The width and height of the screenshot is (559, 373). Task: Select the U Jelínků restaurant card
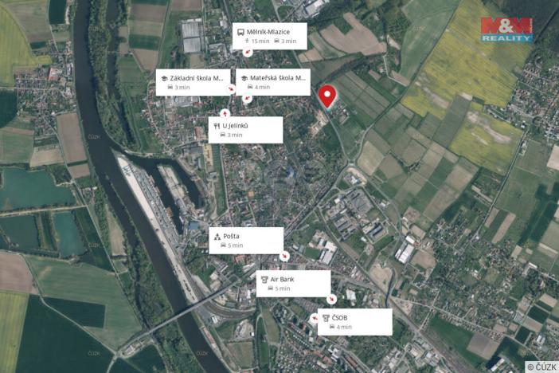click(x=245, y=130)
